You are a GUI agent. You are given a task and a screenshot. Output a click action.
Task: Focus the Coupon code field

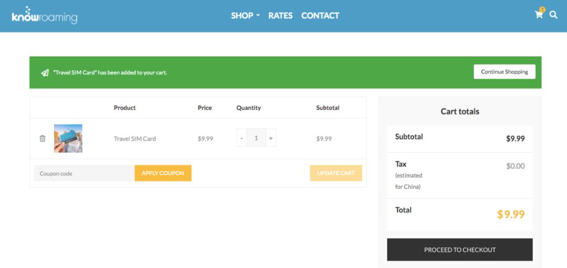click(x=84, y=174)
